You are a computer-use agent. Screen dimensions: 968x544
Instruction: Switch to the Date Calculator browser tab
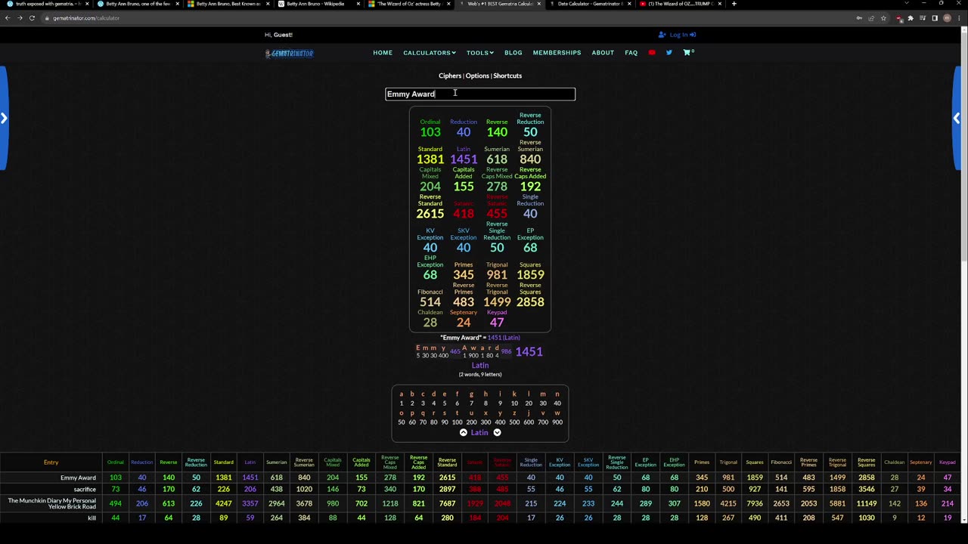pos(591,4)
